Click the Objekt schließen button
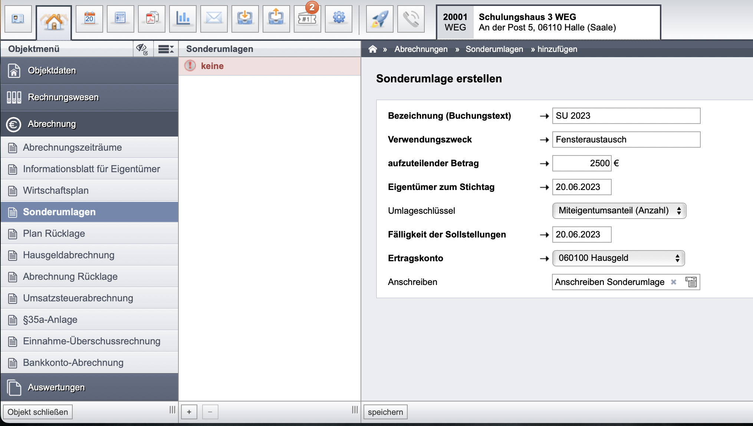This screenshot has width=753, height=426. click(x=38, y=412)
